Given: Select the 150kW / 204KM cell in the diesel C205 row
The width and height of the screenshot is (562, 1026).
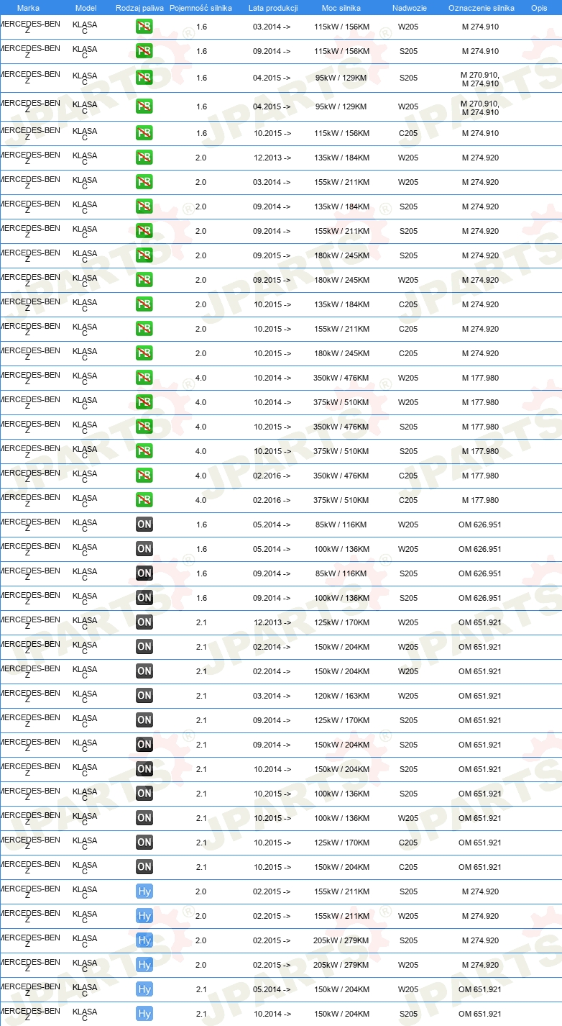Looking at the screenshot, I should (x=341, y=867).
